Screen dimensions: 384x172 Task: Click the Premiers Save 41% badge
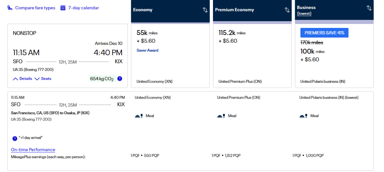pos(325,33)
